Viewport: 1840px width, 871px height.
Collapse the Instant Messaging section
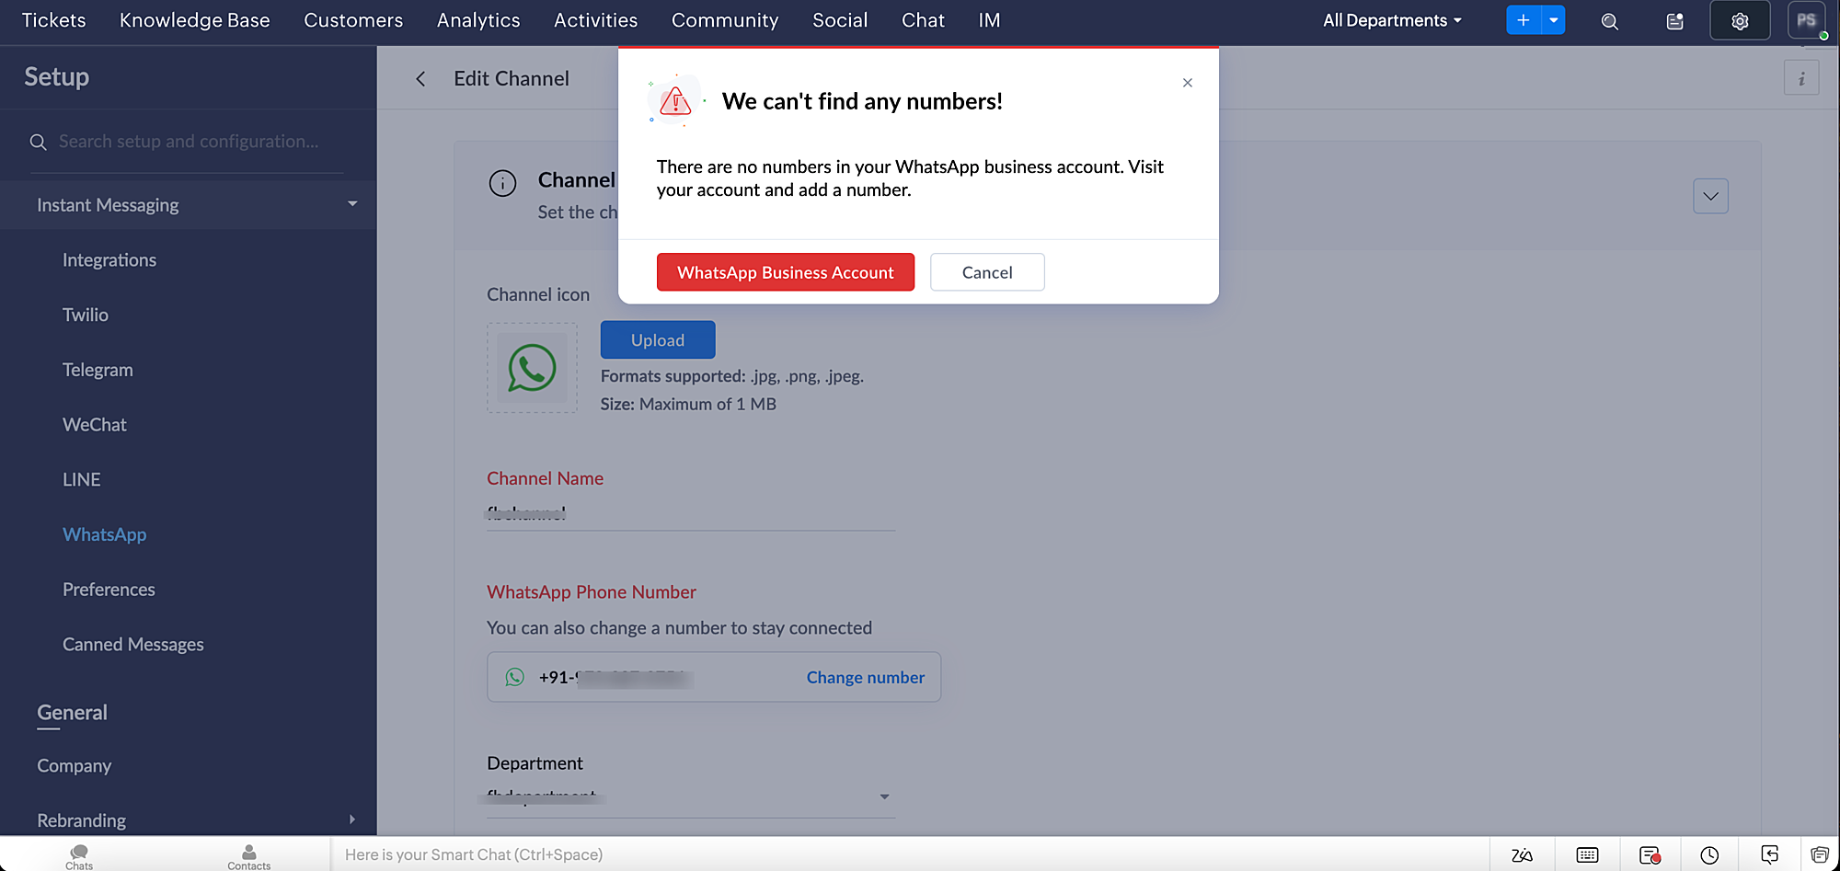(x=352, y=204)
